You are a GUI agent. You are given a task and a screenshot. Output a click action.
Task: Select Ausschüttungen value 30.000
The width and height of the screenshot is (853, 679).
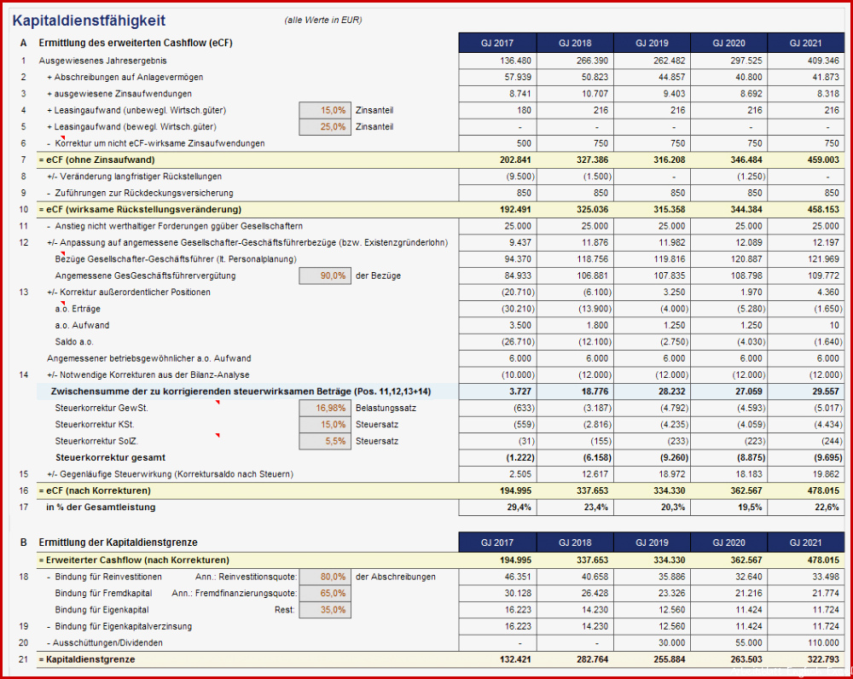652,643
